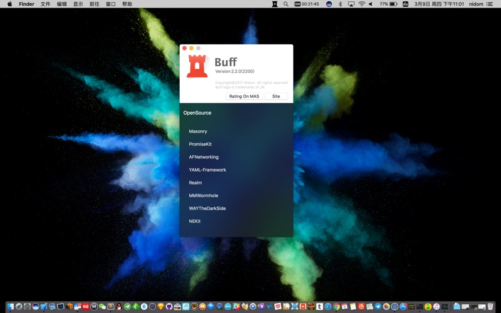Open App Store from the Dock
Image resolution: width=501 pixels, height=313 pixels.
[x=403, y=307]
